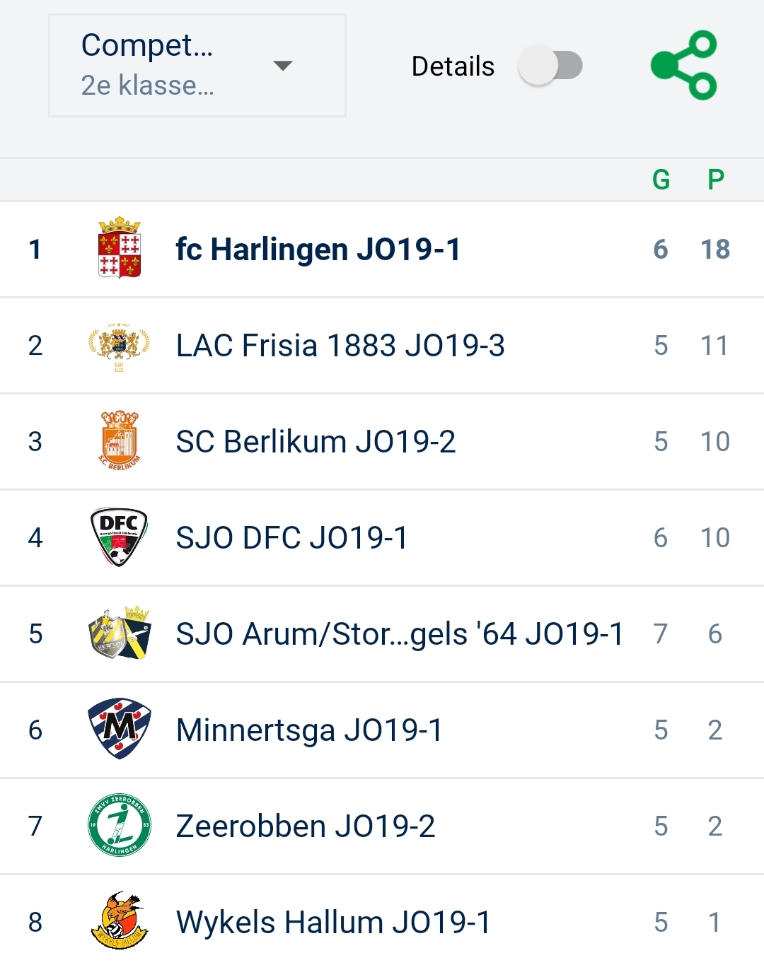Image resolution: width=764 pixels, height=965 pixels.
Task: Tap the Zeerobben green circle logo
Action: pyautogui.click(x=119, y=825)
